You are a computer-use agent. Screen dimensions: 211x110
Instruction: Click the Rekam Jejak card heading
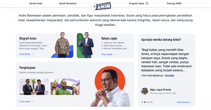click(x=109, y=38)
